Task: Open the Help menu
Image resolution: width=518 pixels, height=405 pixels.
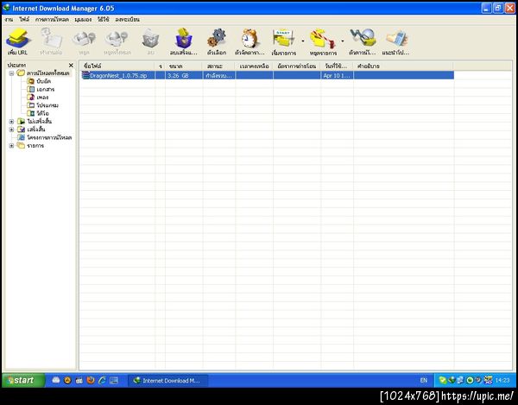Action: coord(103,20)
